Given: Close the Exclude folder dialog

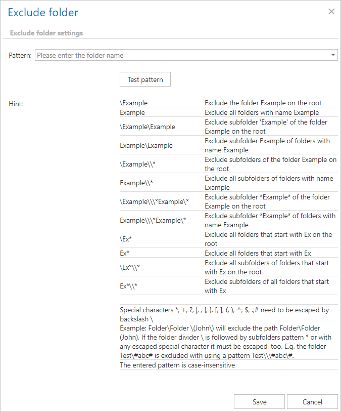Looking at the screenshot, I should click(x=331, y=12).
